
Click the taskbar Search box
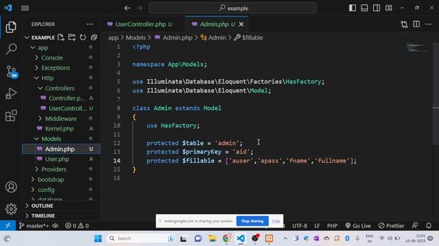141,238
